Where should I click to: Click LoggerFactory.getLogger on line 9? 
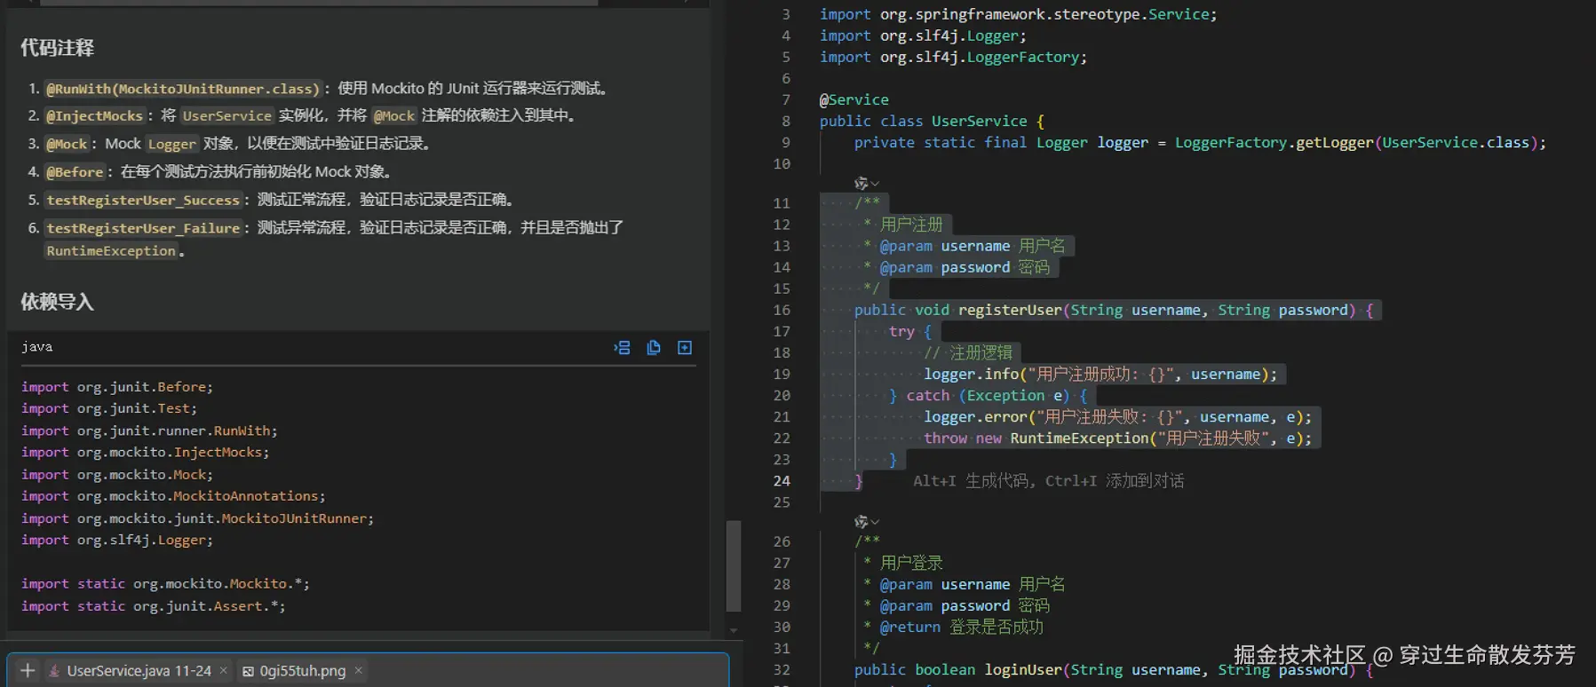point(1274,142)
